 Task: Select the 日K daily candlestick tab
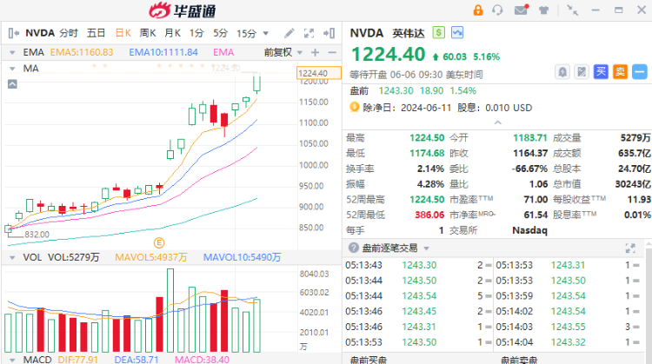[123, 33]
